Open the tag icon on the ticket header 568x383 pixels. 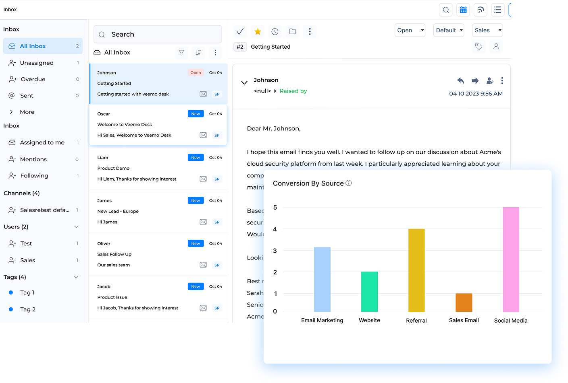pyautogui.click(x=479, y=46)
